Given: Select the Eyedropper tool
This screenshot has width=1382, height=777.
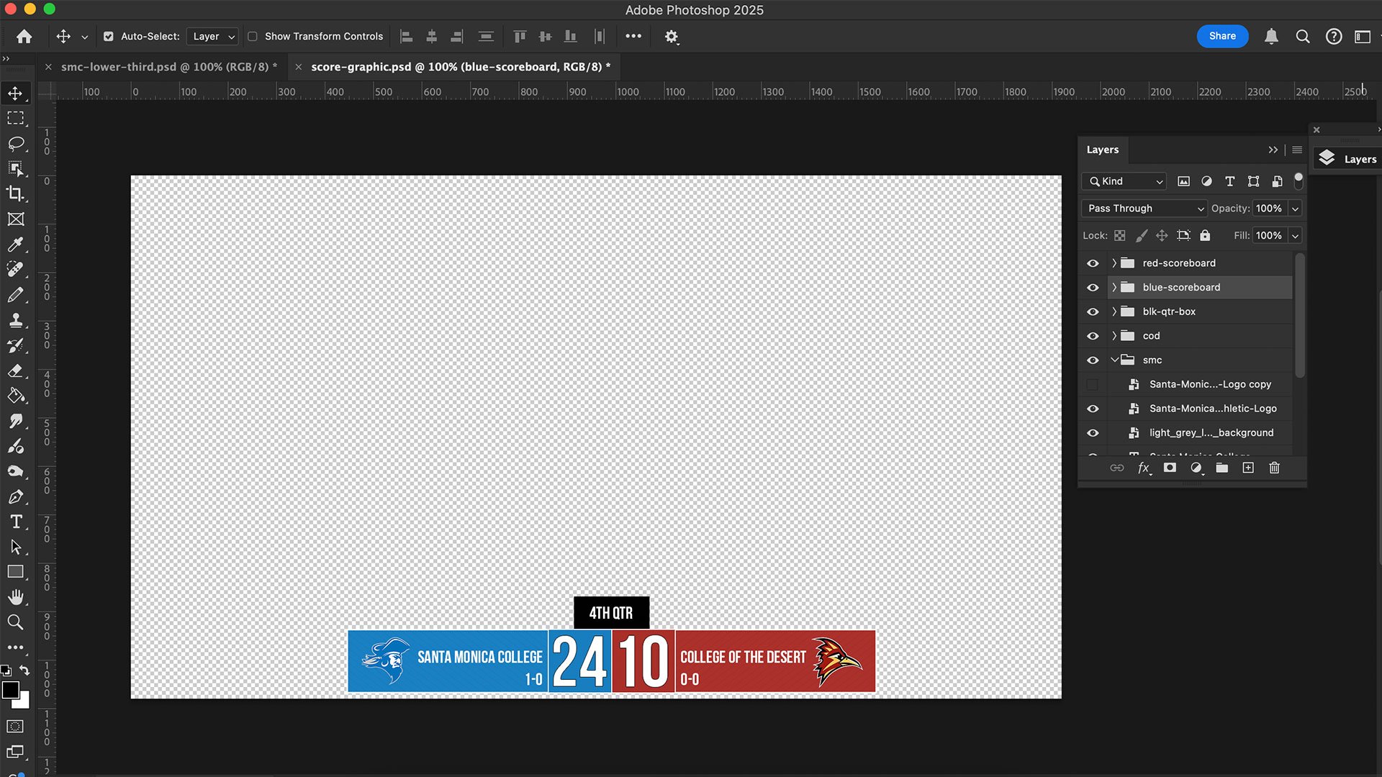Looking at the screenshot, I should click(x=15, y=245).
